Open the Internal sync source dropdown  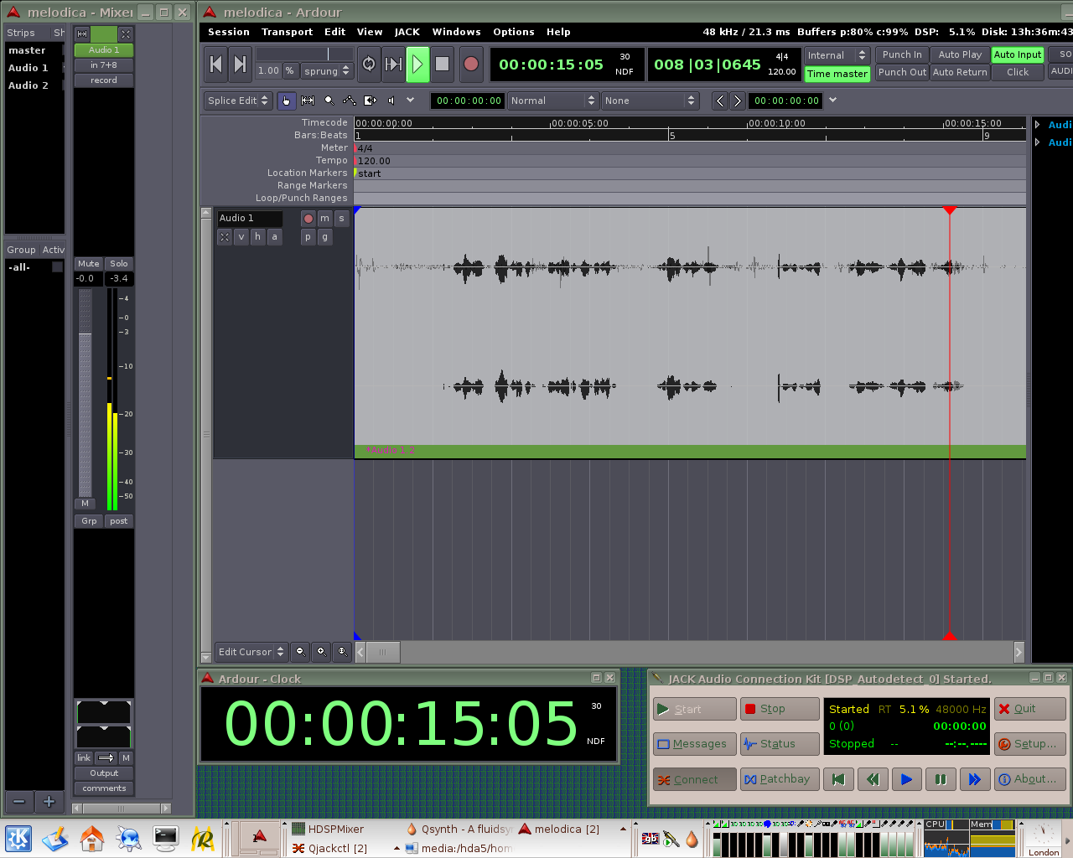pos(837,55)
